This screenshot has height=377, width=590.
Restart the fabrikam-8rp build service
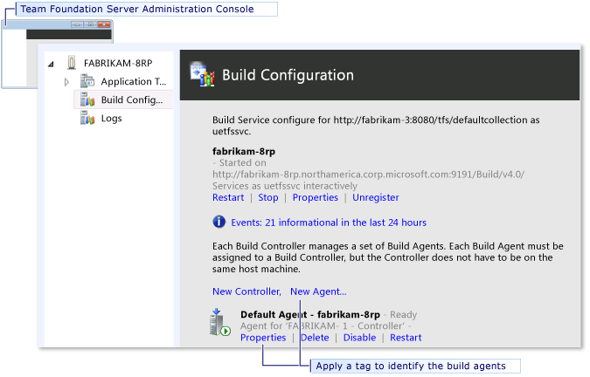tap(229, 197)
